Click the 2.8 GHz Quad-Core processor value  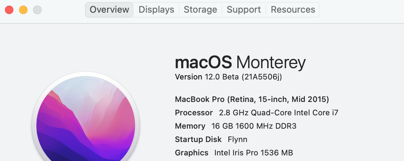[x=278, y=113]
